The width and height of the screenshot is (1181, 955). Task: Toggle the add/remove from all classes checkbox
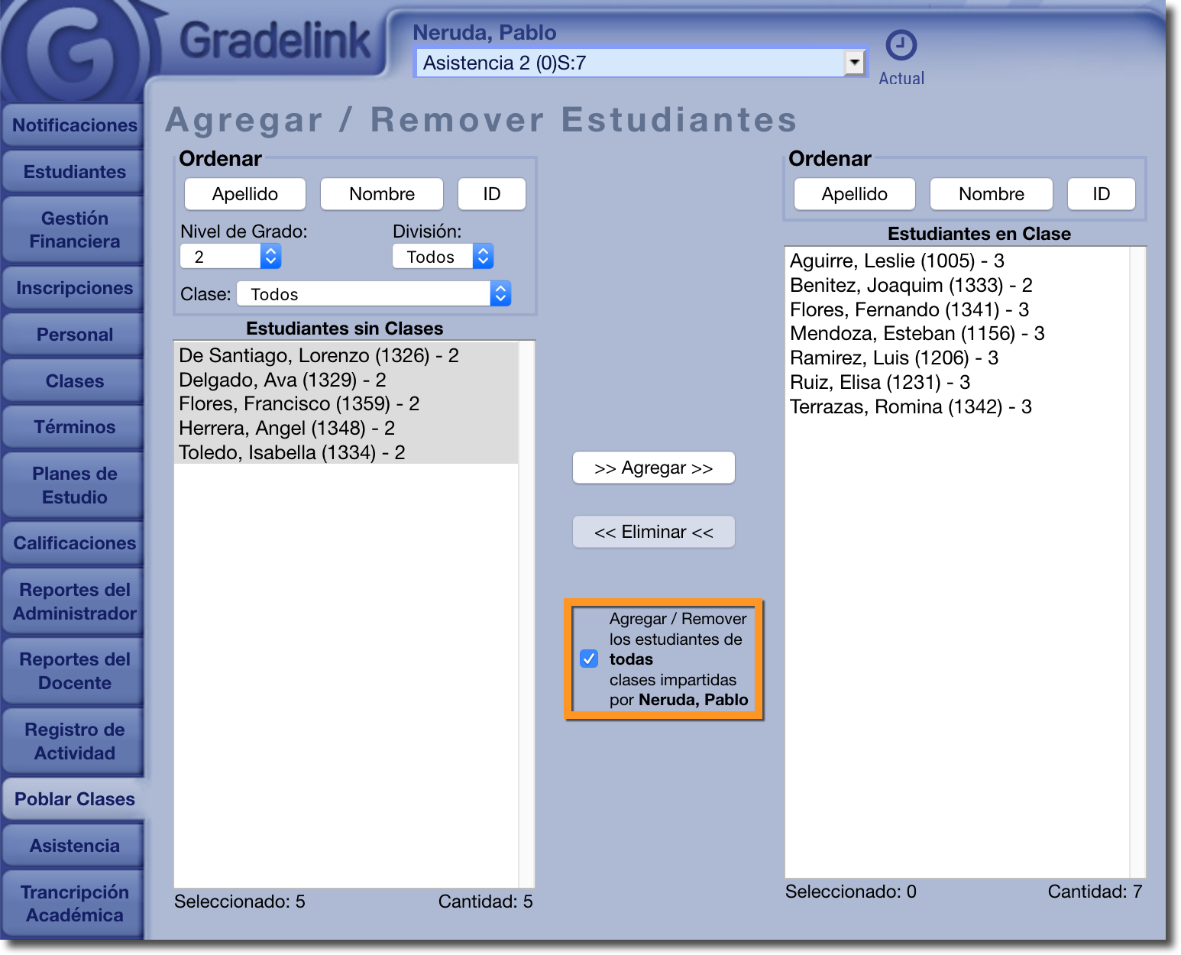coord(589,659)
